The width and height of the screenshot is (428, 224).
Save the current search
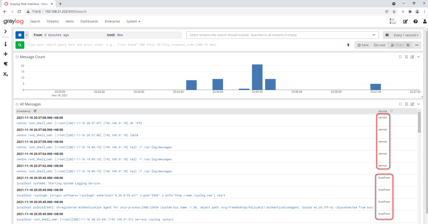[x=363, y=45]
